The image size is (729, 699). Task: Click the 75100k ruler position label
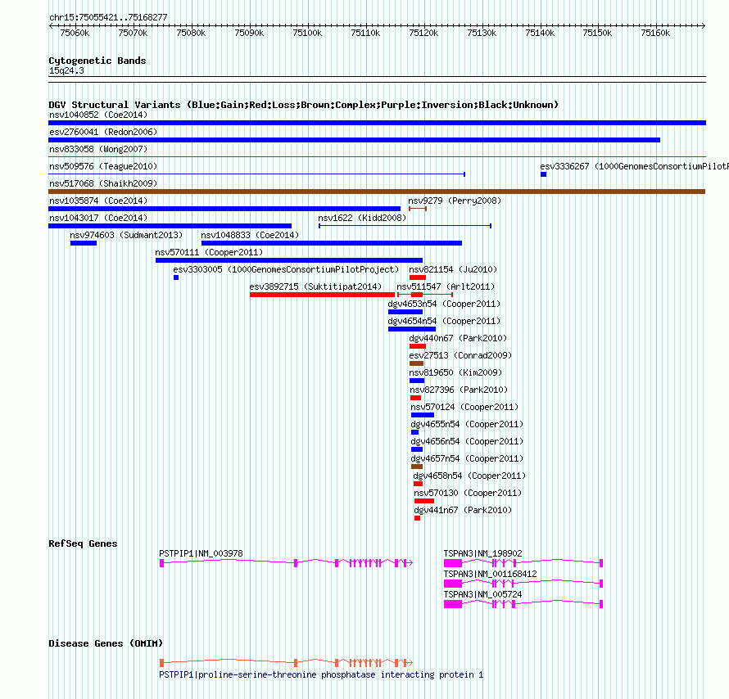(x=307, y=33)
